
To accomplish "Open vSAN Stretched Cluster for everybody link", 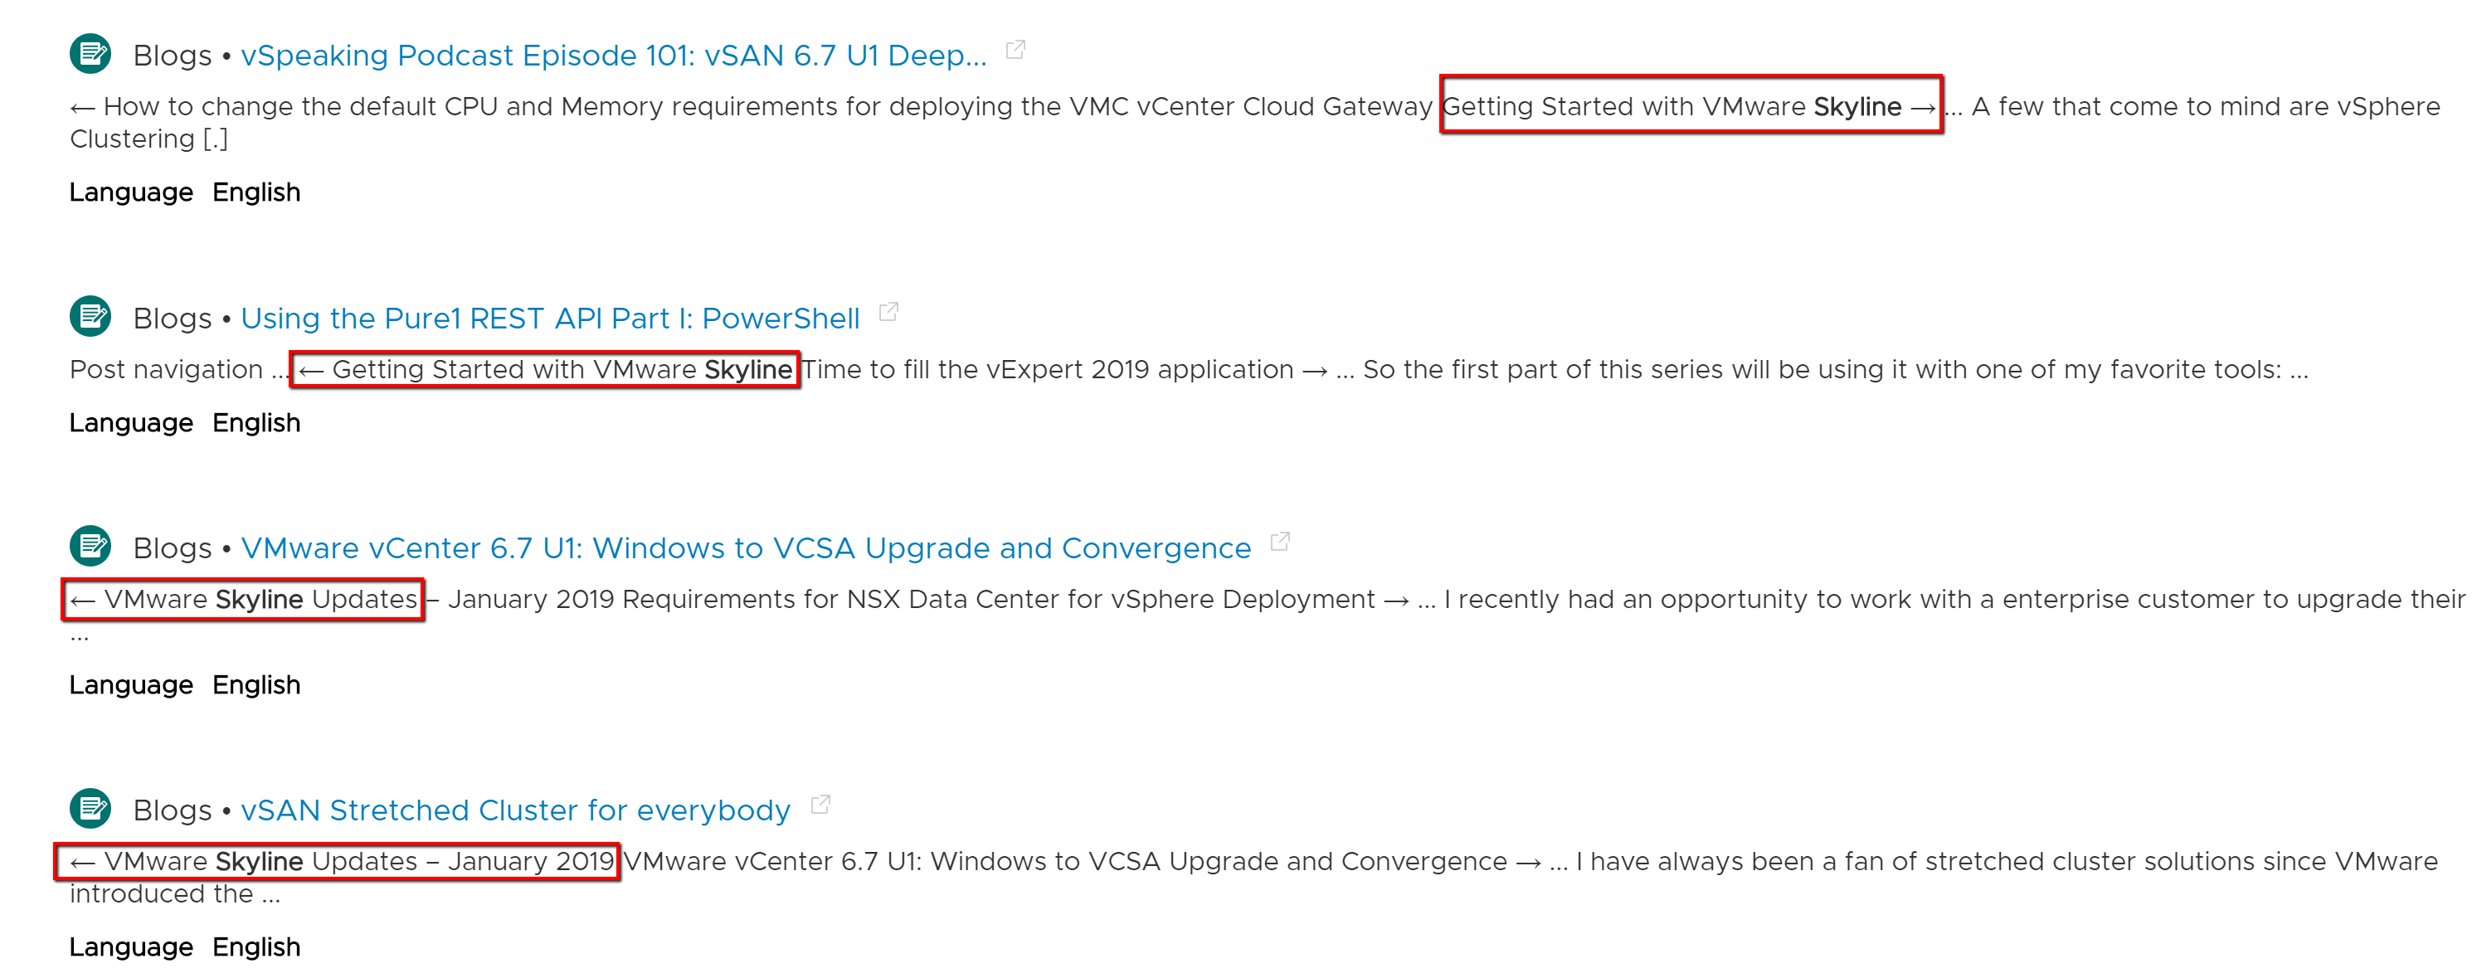I will [515, 811].
